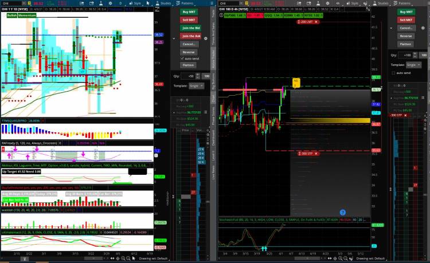Open Template dropdown in right order panel
This screenshot has height=263, width=430.
[x=413, y=65]
